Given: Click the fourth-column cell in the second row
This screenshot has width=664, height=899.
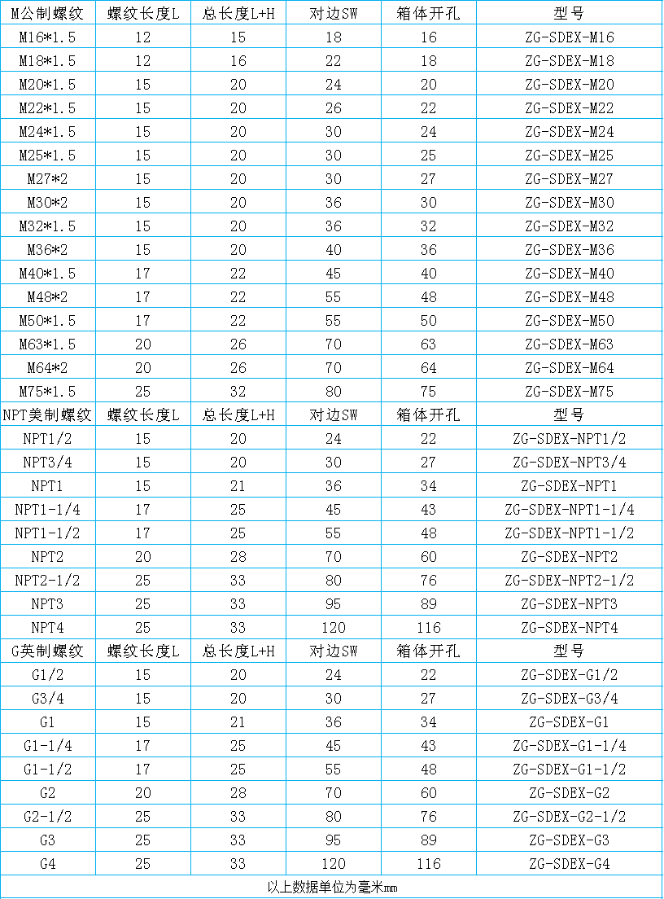Looking at the screenshot, I should pos(334,36).
